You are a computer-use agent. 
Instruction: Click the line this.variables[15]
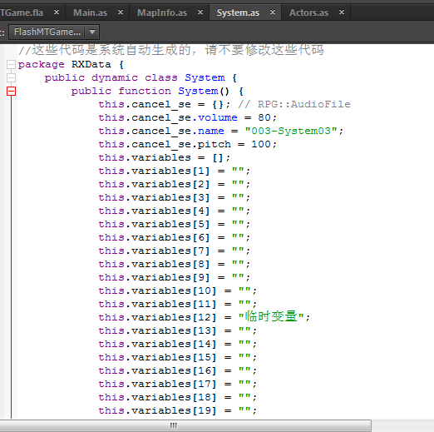tap(178, 357)
